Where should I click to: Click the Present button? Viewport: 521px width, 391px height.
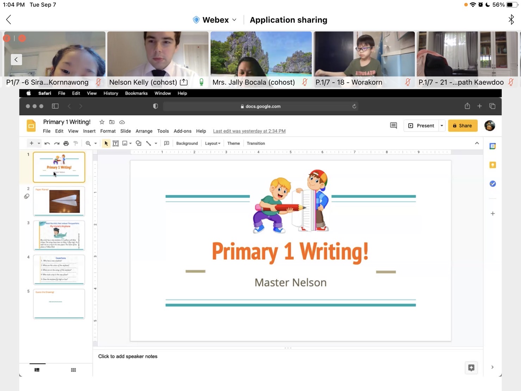click(421, 126)
